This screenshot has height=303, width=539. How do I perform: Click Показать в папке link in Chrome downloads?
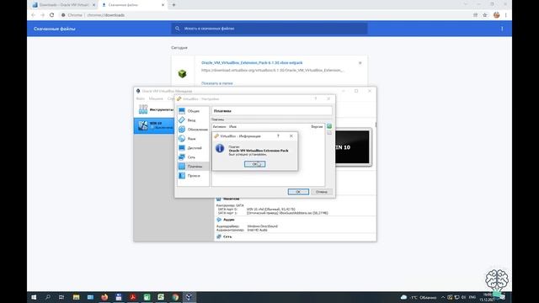(x=217, y=83)
